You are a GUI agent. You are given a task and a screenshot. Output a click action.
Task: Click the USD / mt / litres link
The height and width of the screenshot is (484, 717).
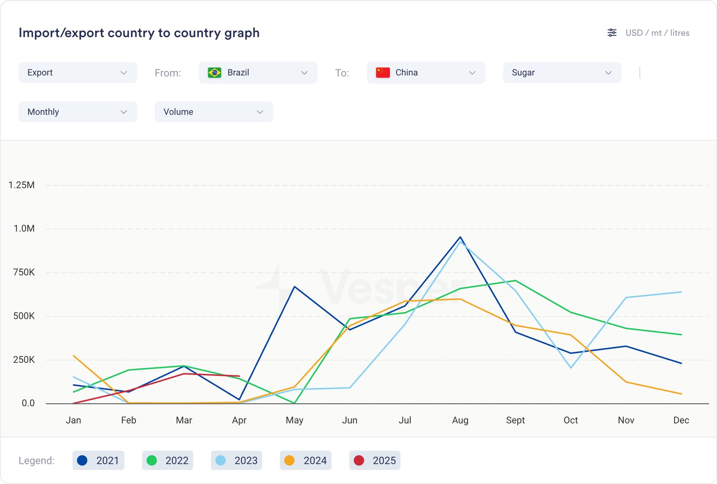657,33
